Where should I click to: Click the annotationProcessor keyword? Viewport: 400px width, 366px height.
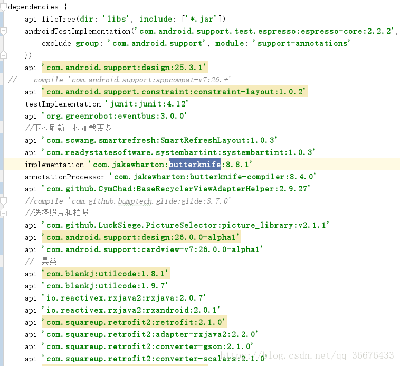[x=65, y=177]
